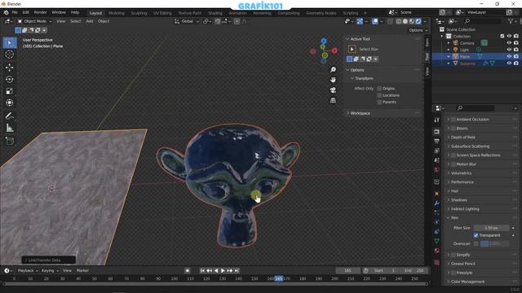Open the Output properties tab icon
This screenshot has width=522, height=293.
437,141
